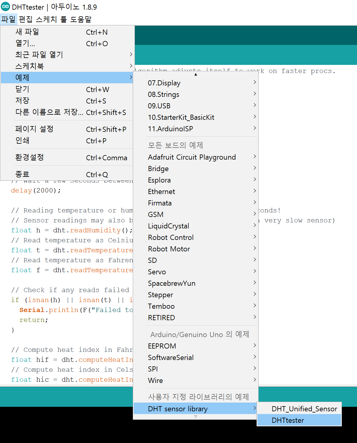The width and height of the screenshot is (357, 443).
Task: Choose 열기... menu entry
Action: [67, 43]
